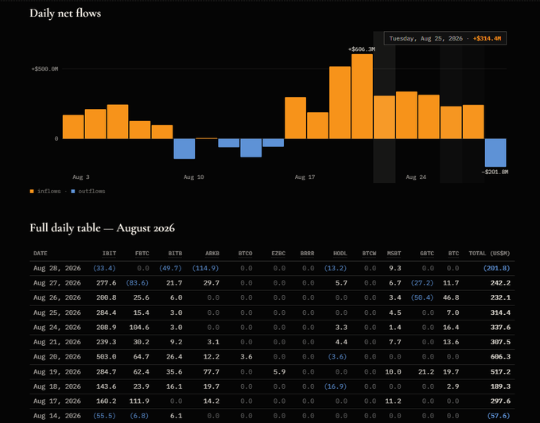Select the 'Aug 20, 2026' date cell
The width and height of the screenshot is (540, 423).
tap(57, 357)
